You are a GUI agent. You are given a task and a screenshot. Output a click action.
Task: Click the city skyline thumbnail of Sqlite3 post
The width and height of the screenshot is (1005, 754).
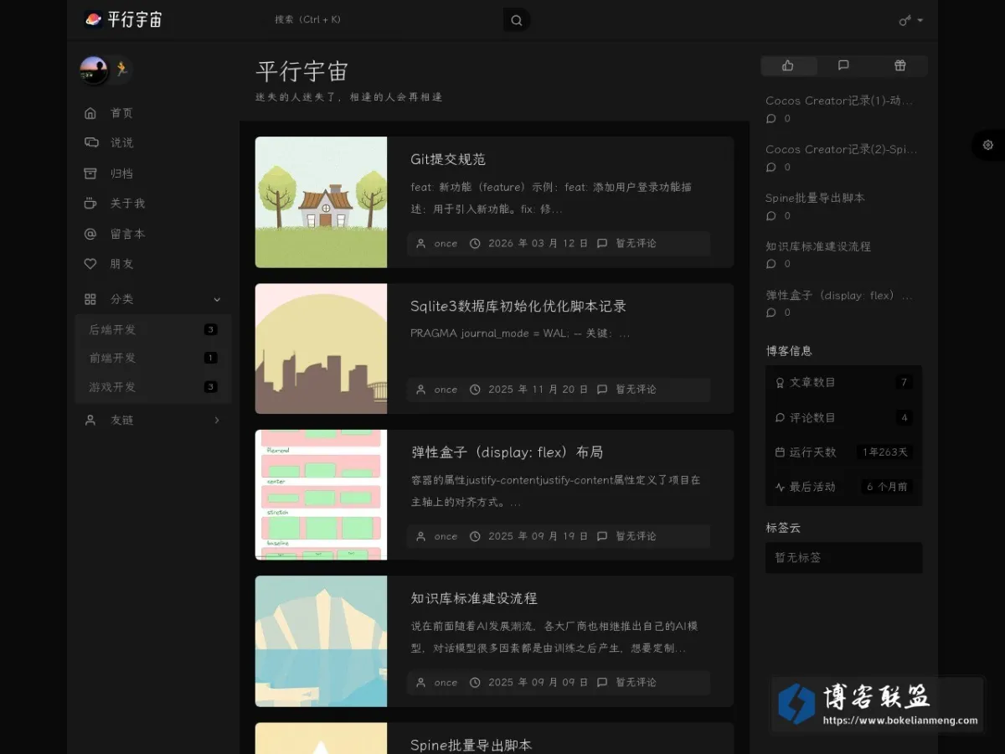pos(321,349)
